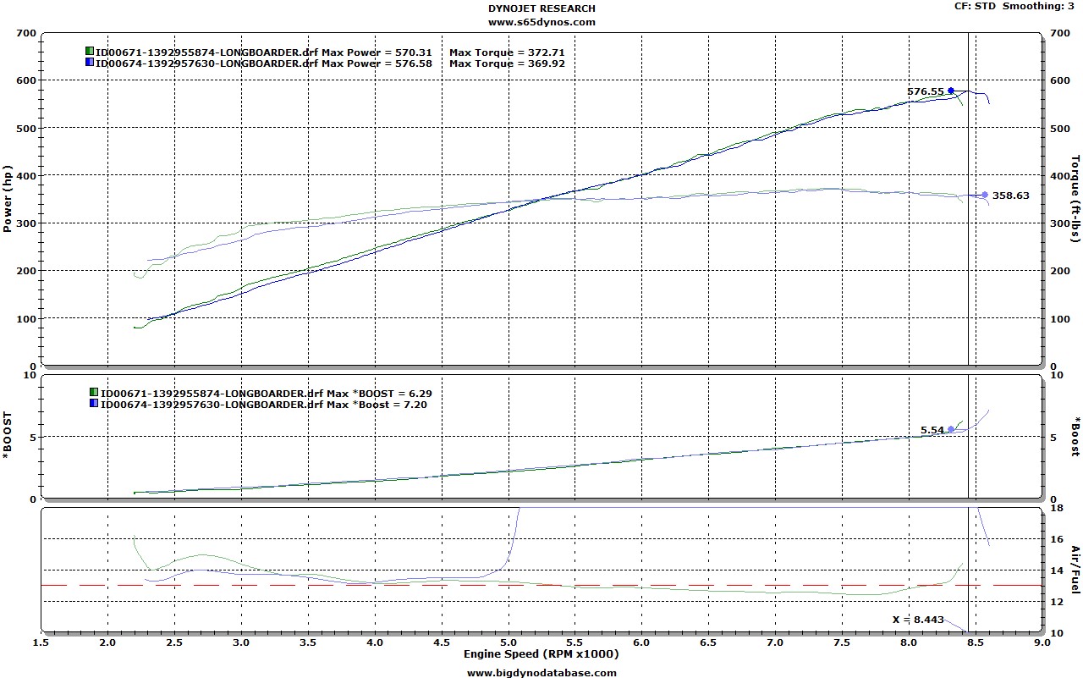Viewport: 1083px width, 678px height.
Task: Click the DYNOJET RESEARCH title
Action: pyautogui.click(x=541, y=8)
